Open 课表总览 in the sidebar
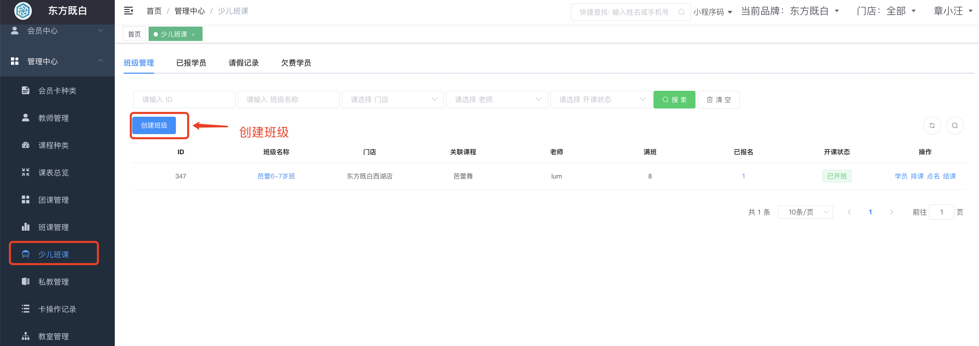 [x=53, y=173]
